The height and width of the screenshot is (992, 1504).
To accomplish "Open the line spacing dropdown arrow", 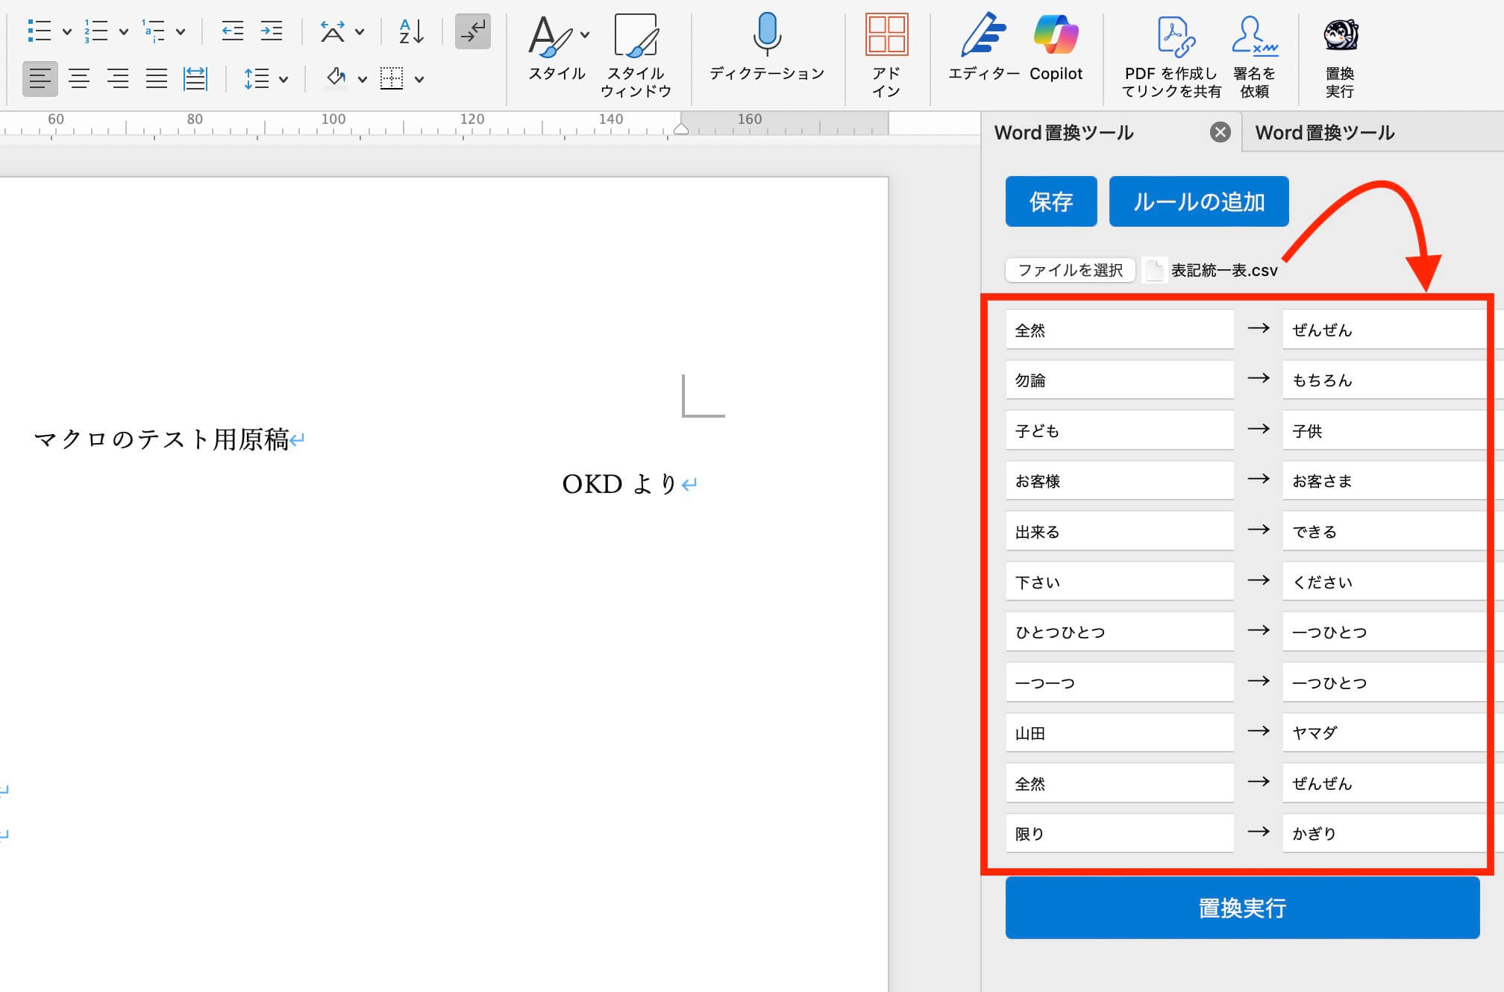I will (x=283, y=79).
